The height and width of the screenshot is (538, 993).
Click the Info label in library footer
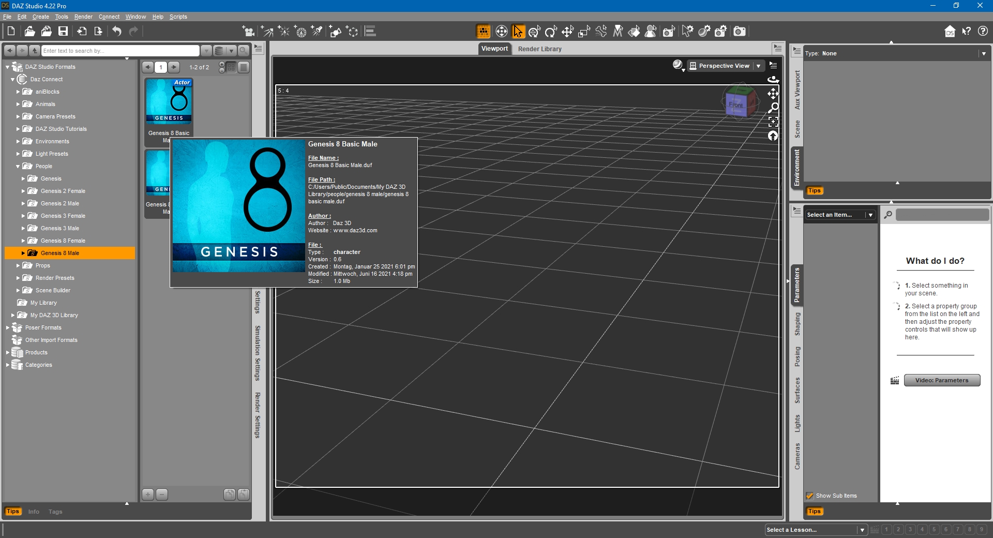pos(34,512)
